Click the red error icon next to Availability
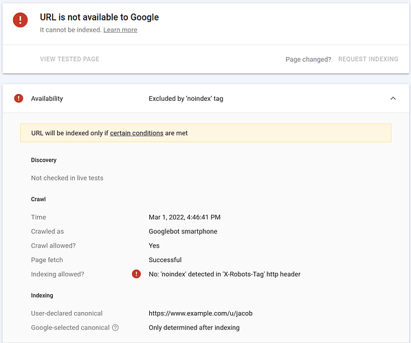 click(x=19, y=98)
